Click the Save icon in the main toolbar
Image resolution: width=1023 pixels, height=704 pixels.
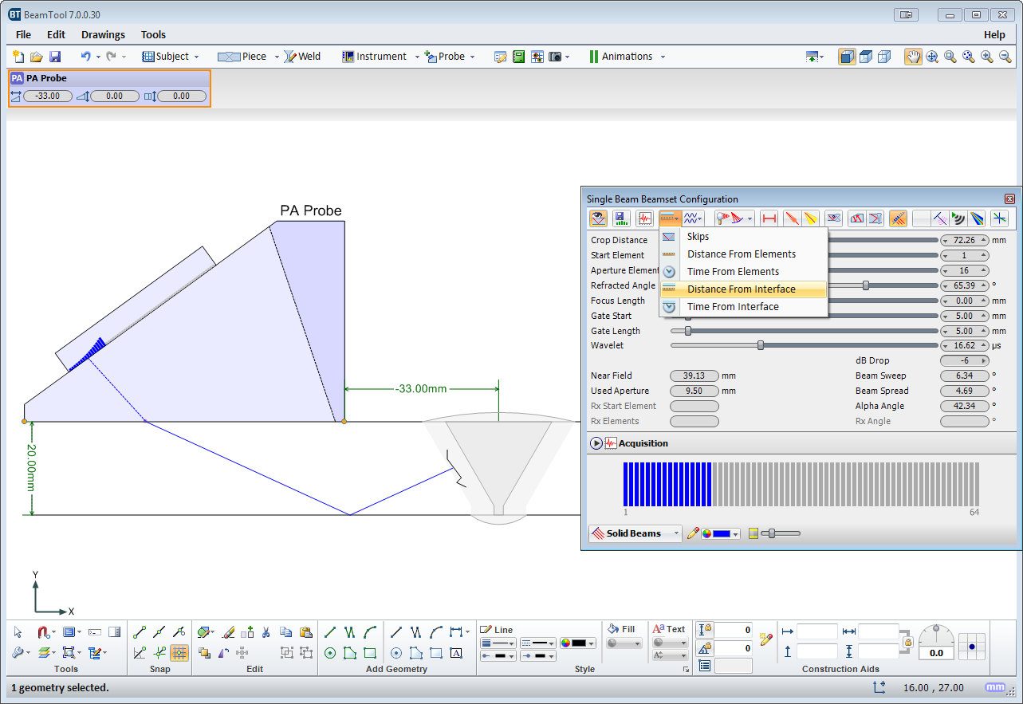point(54,56)
